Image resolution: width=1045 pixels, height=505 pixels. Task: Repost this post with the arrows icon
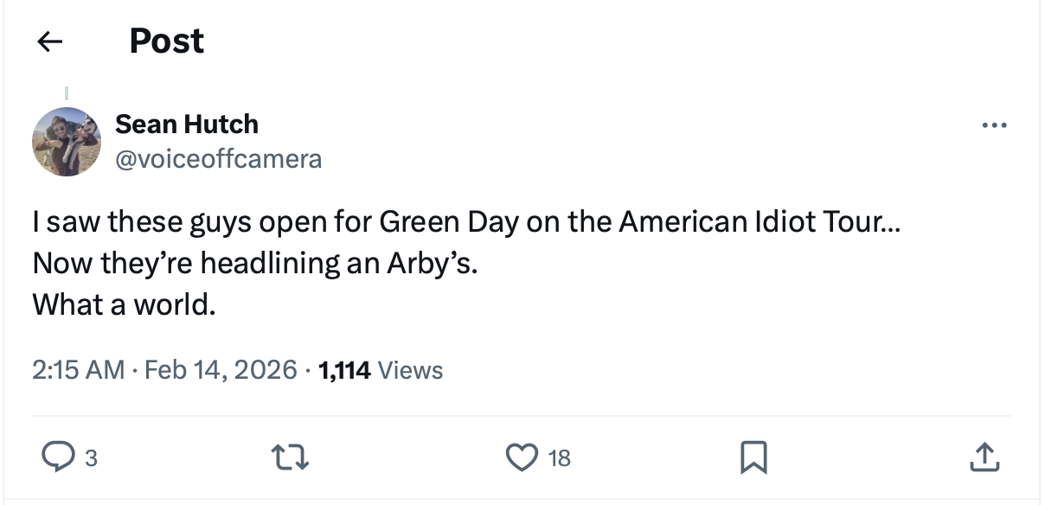291,457
